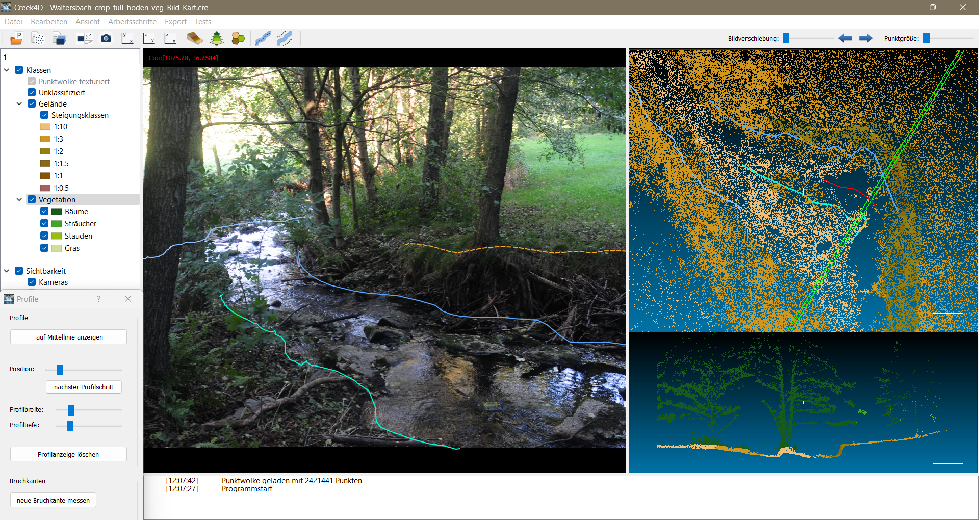Click the Creek4D application title icon
This screenshot has height=520, width=979.
click(6, 7)
